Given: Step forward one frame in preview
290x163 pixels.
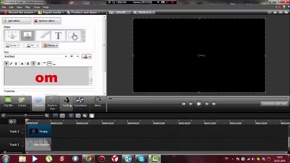Looking at the screenshot, I should 207,104.
